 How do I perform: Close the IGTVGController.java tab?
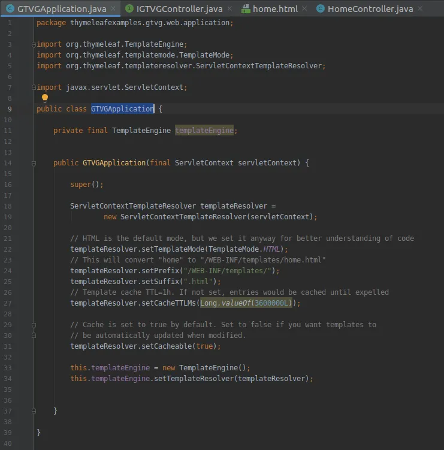229,8
